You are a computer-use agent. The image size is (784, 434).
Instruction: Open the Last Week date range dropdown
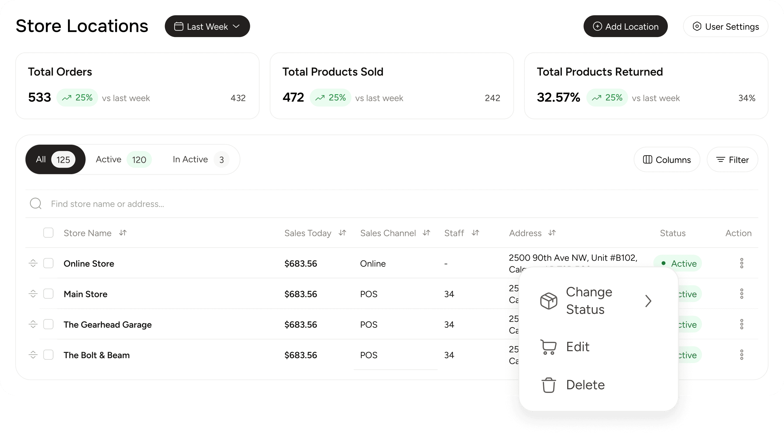(x=207, y=26)
